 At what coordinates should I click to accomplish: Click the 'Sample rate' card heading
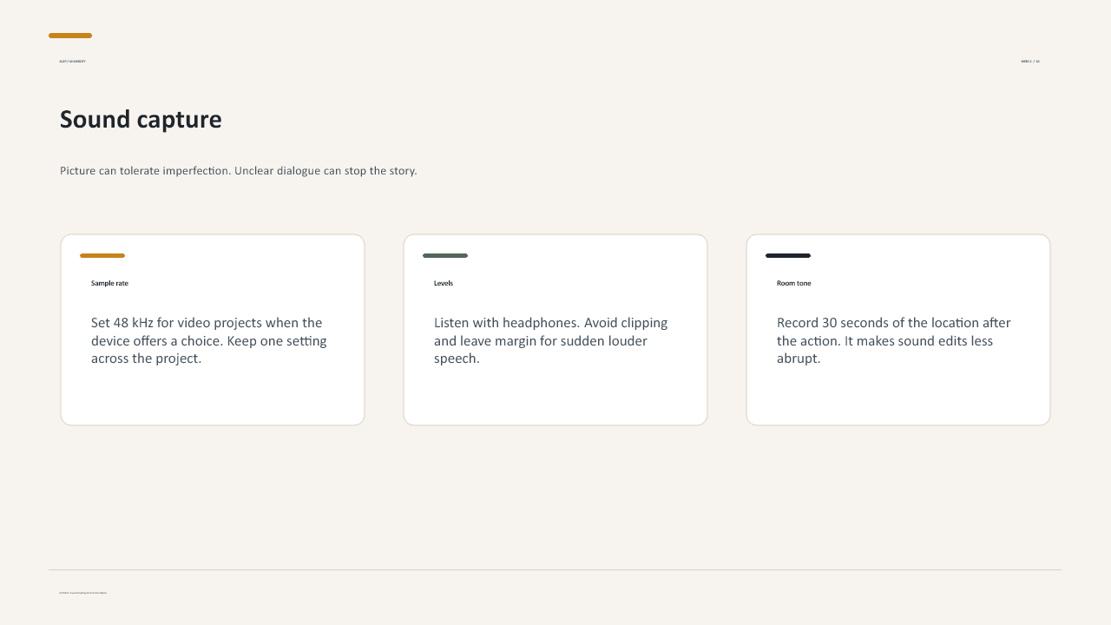point(109,283)
